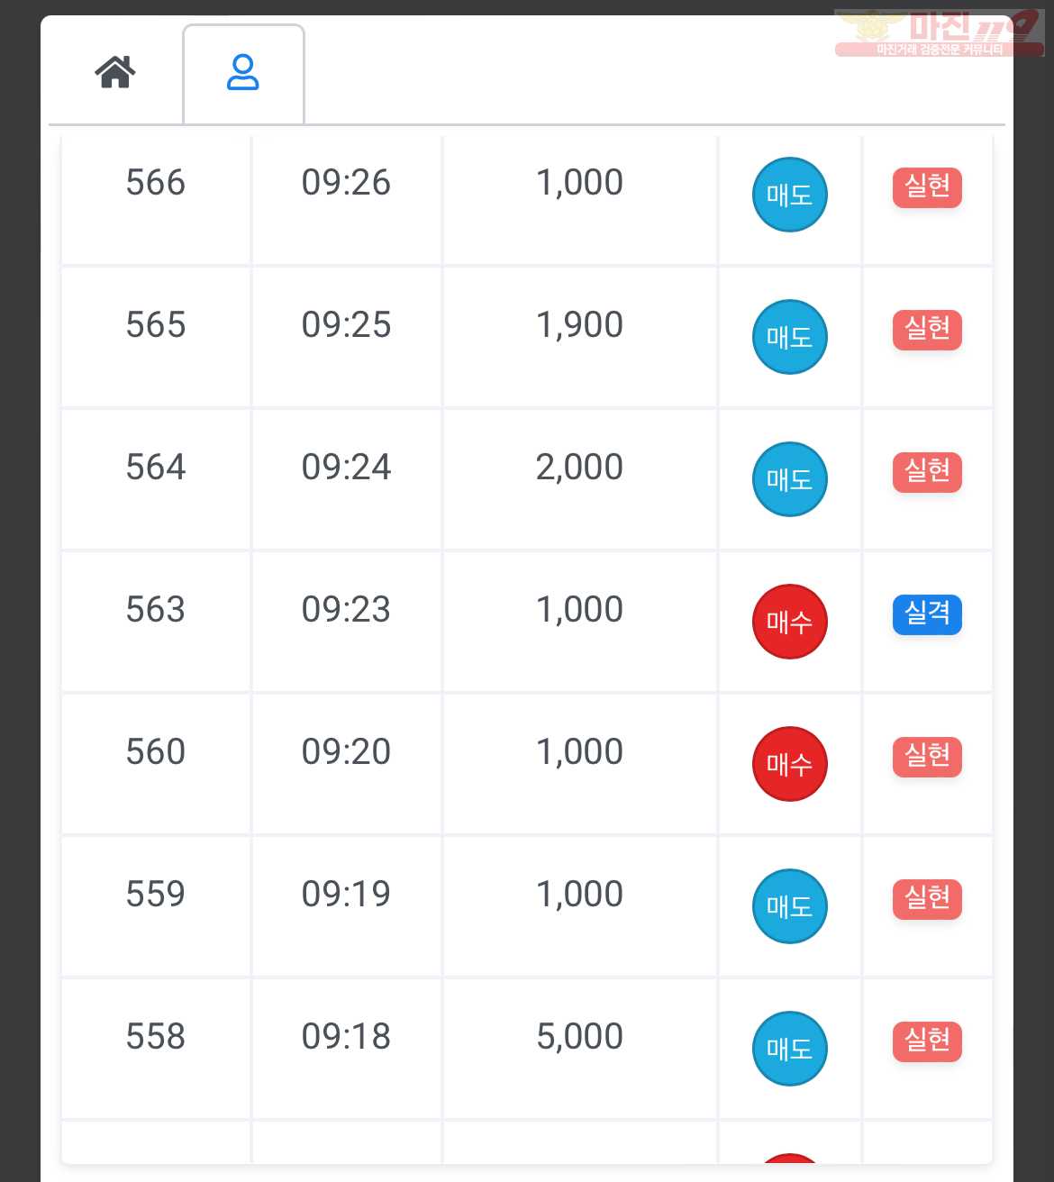
Task: Select the round number 563 cell
Action: coord(156,622)
